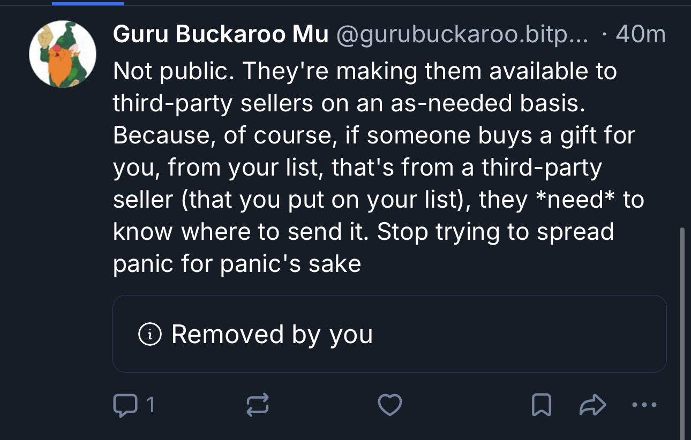Open the gnome avatar profile picture
This screenshot has height=440, width=691.
pos(63,54)
